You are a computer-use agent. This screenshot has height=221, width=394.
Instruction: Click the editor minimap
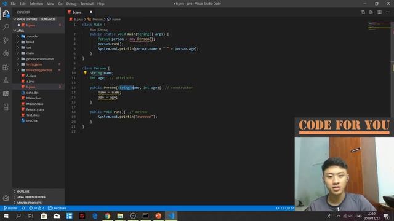(379, 26)
